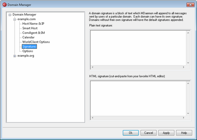The height and width of the screenshot is (140, 197).
Task: Open Help for the Domain Manager
Action: [184, 133]
